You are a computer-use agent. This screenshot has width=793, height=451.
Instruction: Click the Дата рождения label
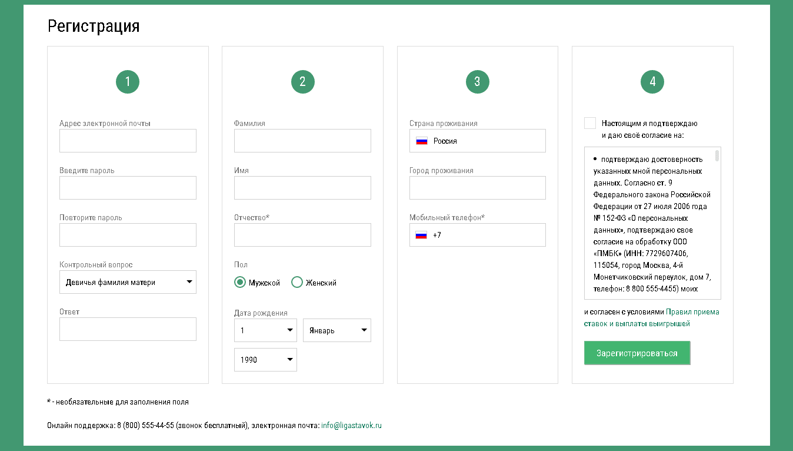[261, 313]
